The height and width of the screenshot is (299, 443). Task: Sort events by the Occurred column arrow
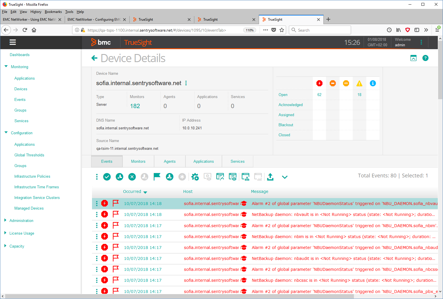(145, 192)
